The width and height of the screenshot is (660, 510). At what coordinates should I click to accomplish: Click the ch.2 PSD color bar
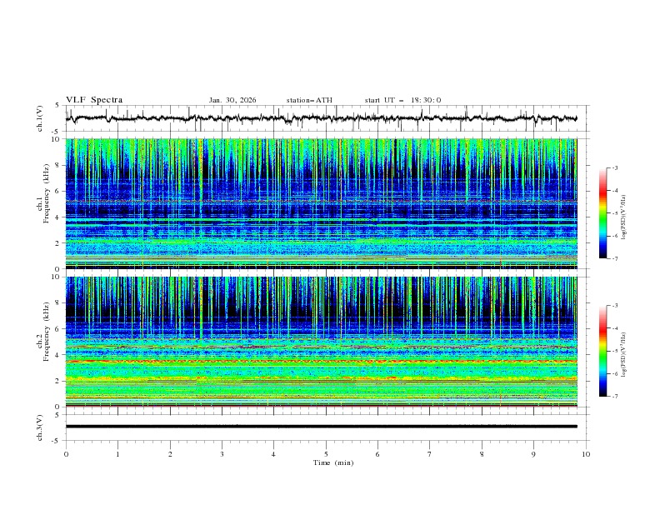coord(603,351)
